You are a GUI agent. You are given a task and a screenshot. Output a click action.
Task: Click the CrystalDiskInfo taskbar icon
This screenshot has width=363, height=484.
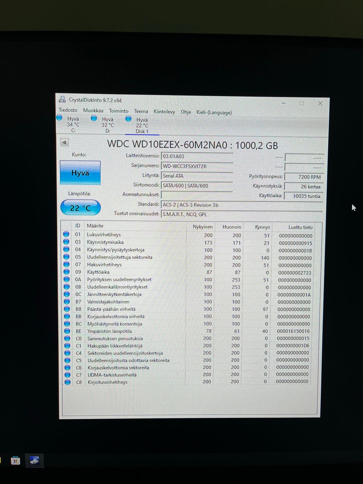coord(34,461)
